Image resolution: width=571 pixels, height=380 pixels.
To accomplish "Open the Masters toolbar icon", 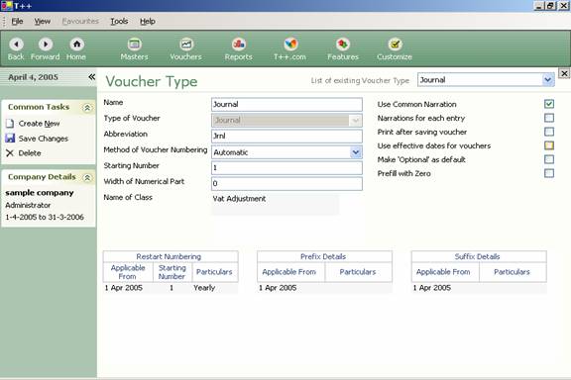I will (135, 45).
